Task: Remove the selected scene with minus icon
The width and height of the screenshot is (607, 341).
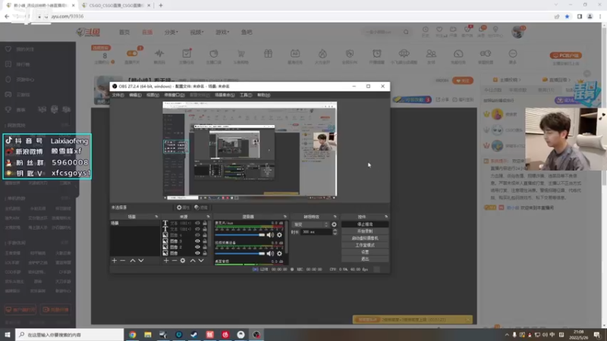Action: pyautogui.click(x=123, y=261)
